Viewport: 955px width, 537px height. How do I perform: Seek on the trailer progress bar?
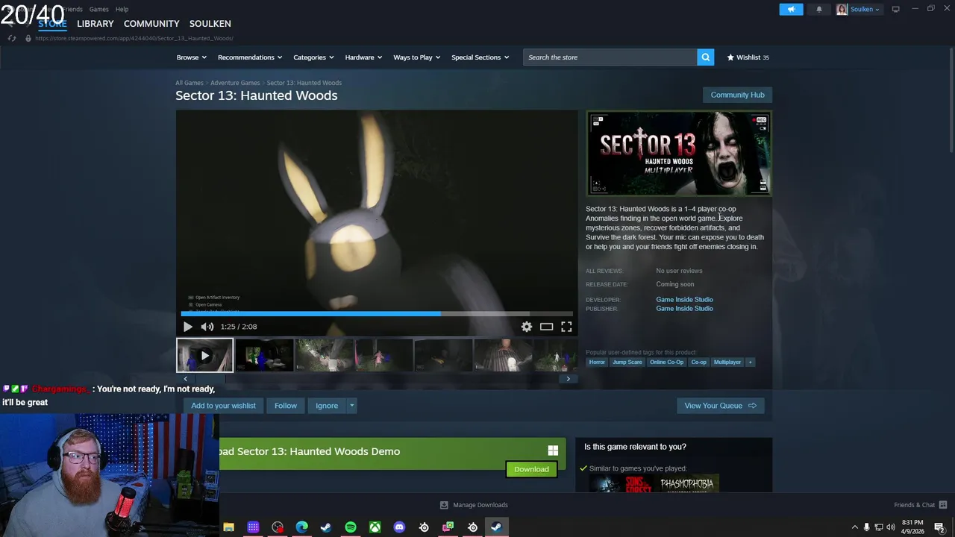[377, 314]
